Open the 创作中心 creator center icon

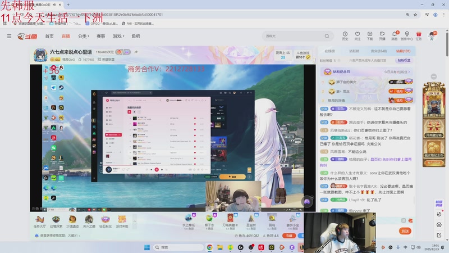406,36
